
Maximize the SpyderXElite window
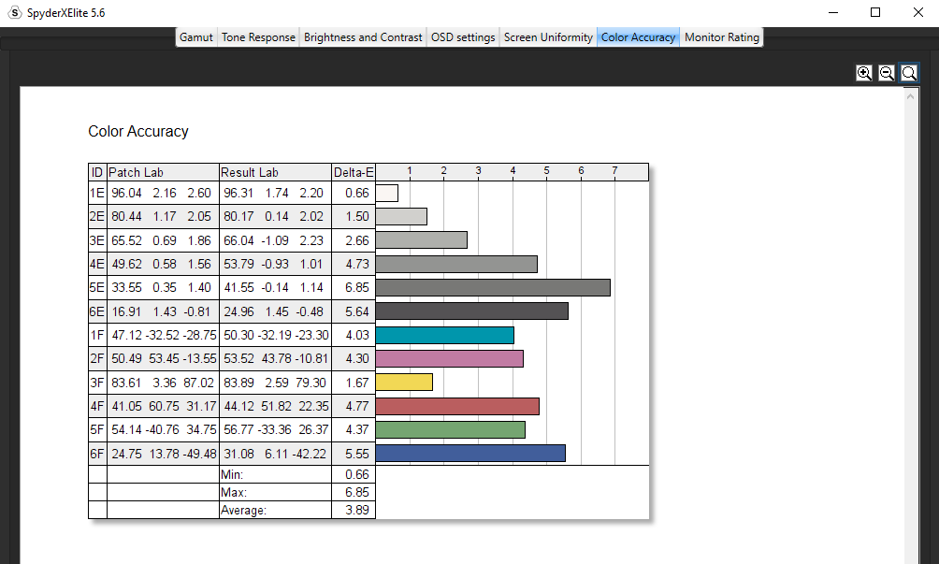point(875,12)
